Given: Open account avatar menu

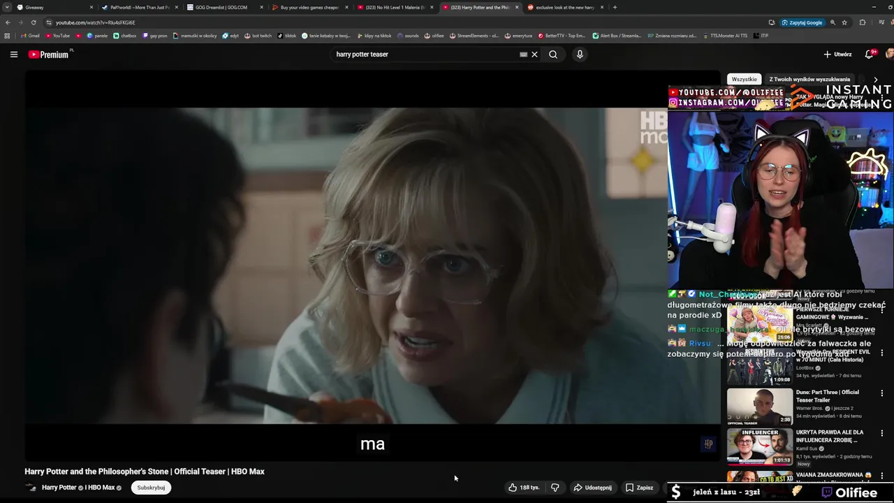Looking at the screenshot, I should 890,54.
